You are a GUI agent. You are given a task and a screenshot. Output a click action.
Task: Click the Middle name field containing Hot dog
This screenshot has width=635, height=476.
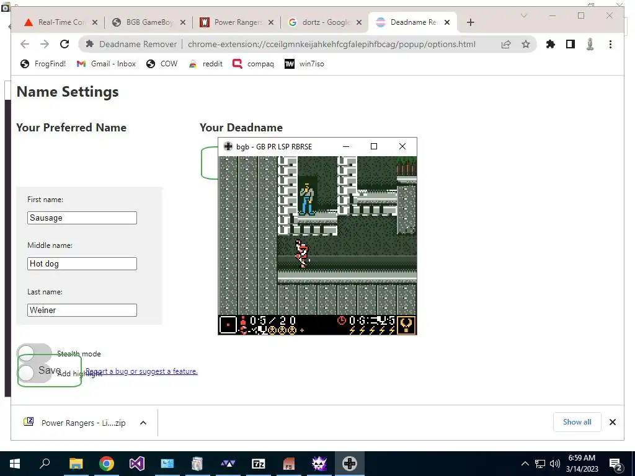[x=82, y=263]
